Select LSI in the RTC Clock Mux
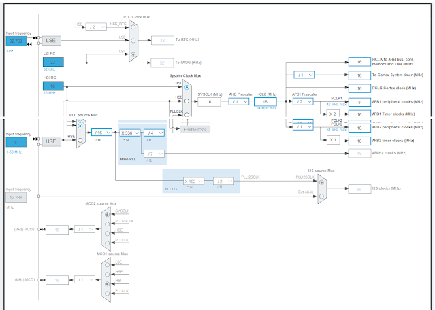Viewport: 435px width, 310px height. pos(133,54)
